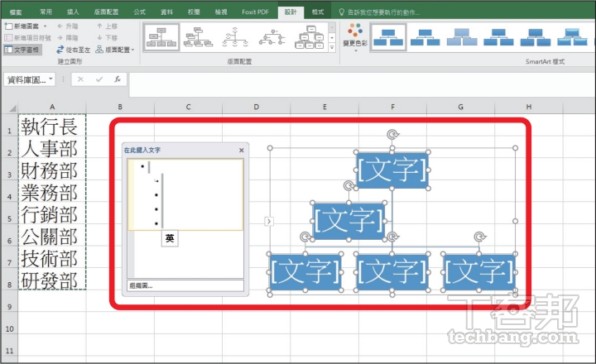Image resolution: width=596 pixels, height=364 pixels.
Task: Switch to the Foxit PDF tab
Action: [255, 12]
